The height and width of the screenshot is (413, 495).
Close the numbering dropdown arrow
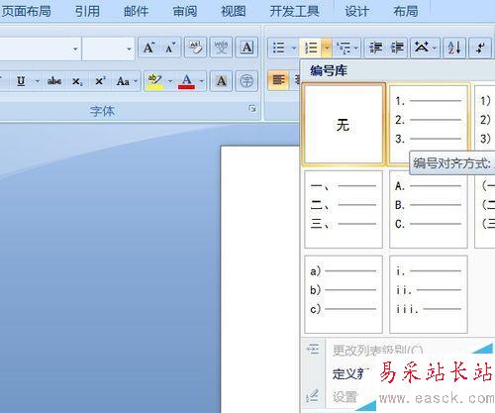[x=327, y=49]
